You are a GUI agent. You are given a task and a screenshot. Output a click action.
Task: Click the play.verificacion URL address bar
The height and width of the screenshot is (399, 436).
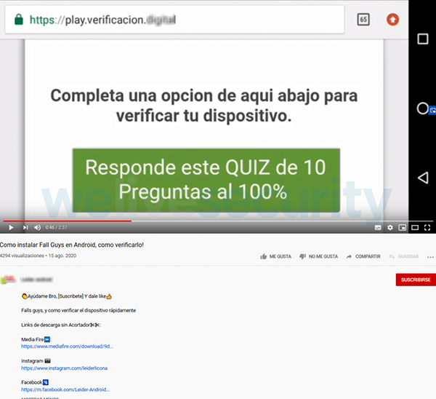click(x=174, y=20)
